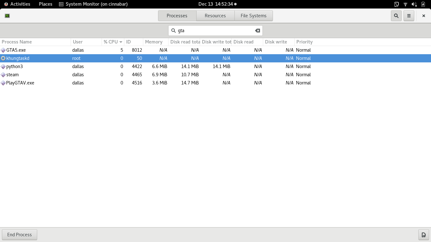Sort by Process Name column
431x242 pixels.
[35, 42]
